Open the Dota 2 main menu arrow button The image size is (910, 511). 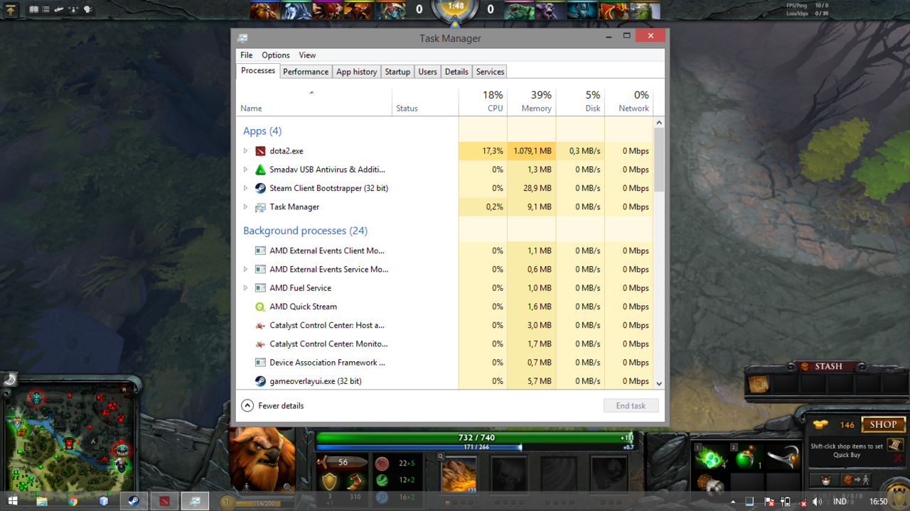point(11,10)
